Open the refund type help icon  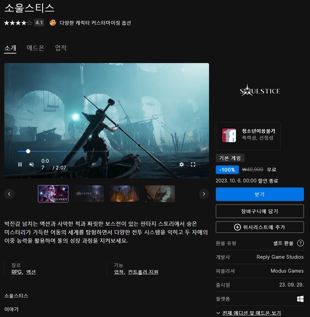coord(300,243)
